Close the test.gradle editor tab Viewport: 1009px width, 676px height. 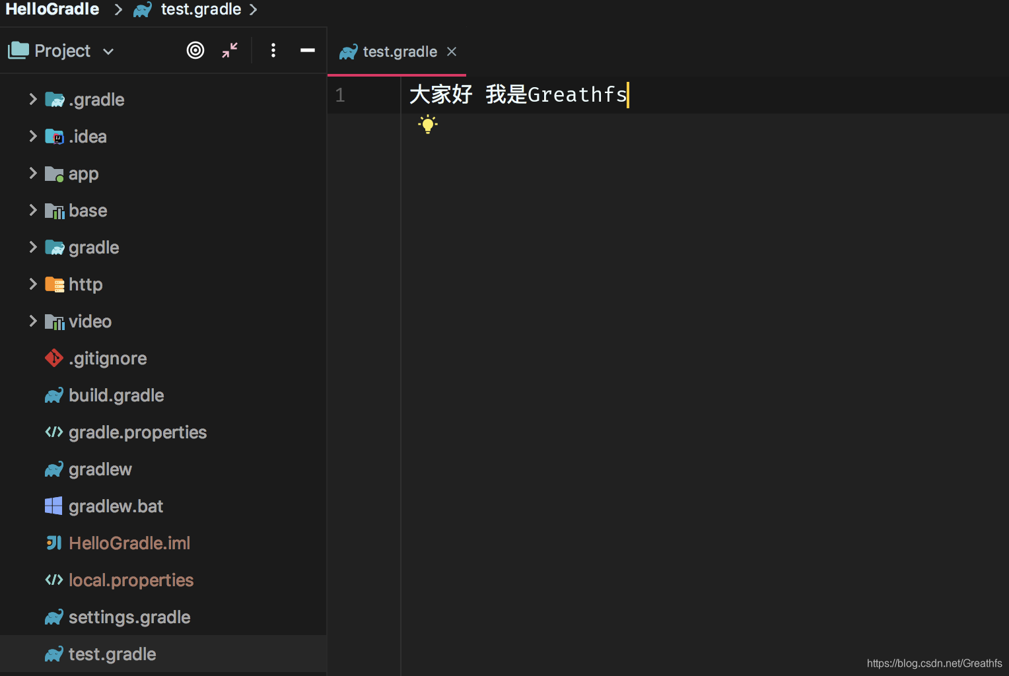pos(452,51)
